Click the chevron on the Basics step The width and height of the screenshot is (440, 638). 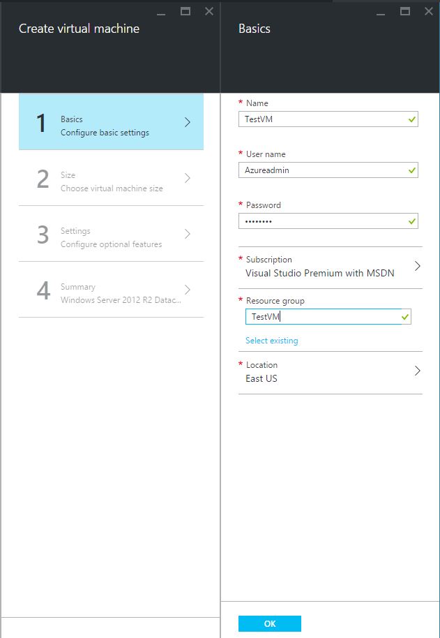click(x=188, y=122)
